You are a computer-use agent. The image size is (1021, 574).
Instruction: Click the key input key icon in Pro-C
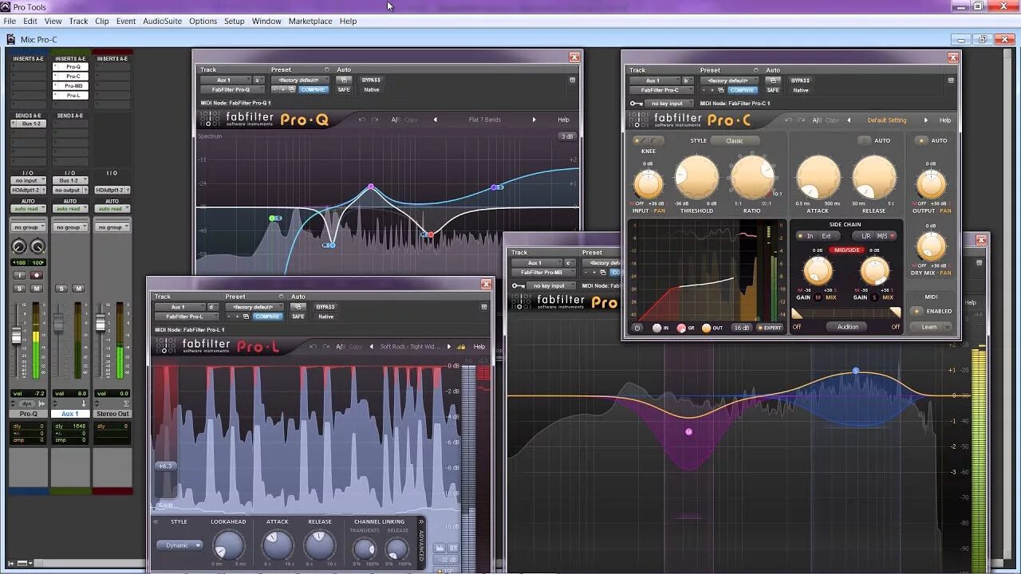tap(636, 103)
